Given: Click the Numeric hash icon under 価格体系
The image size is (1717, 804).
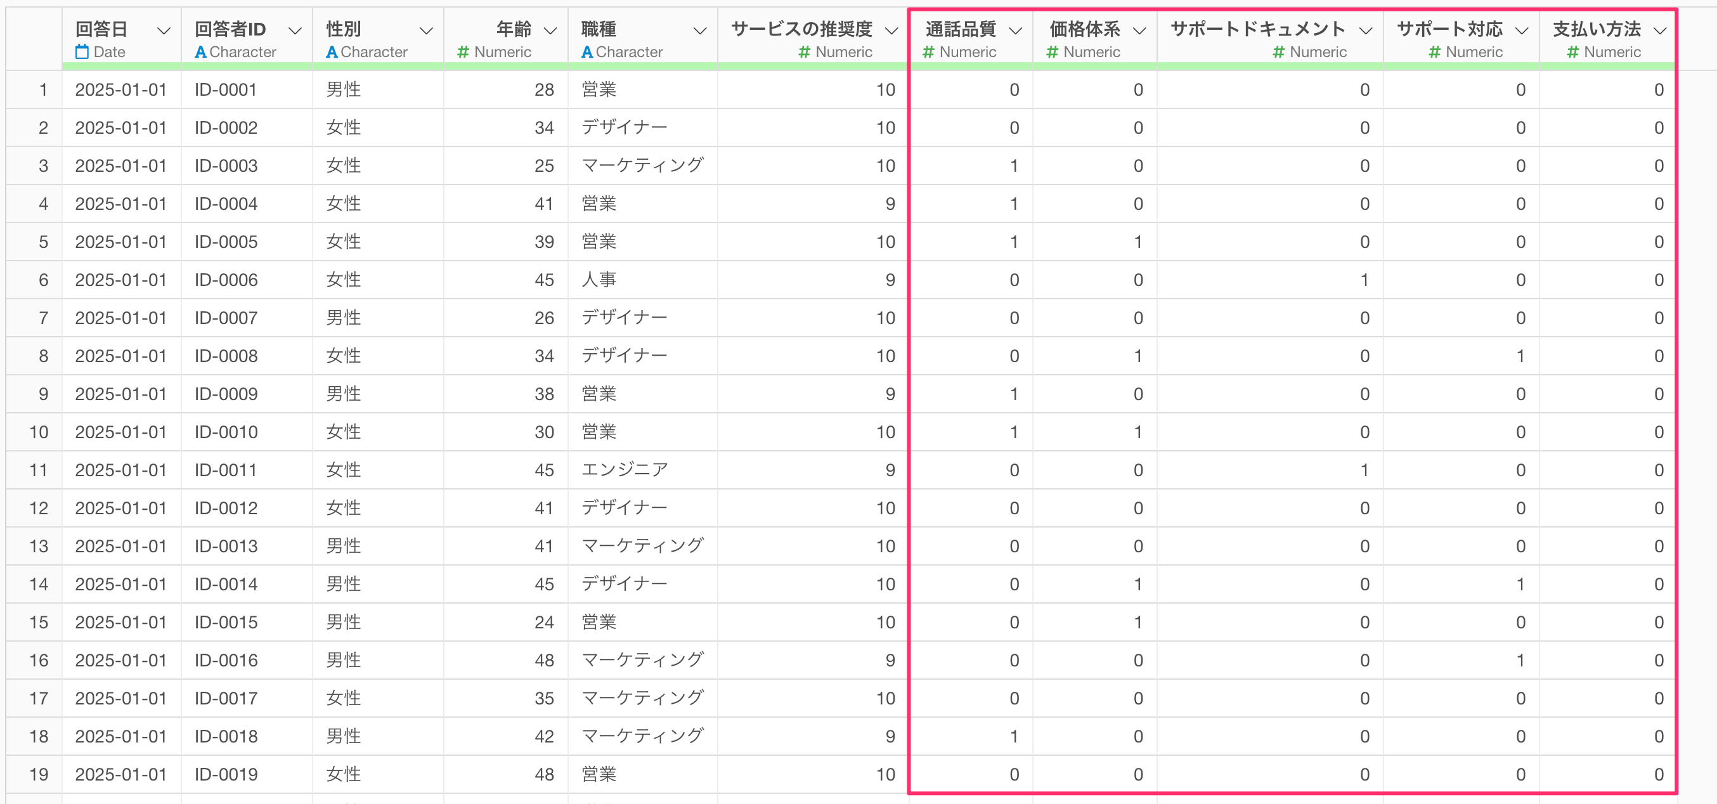Looking at the screenshot, I should [x=1053, y=52].
